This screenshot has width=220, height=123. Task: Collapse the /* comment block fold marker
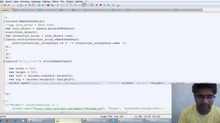(4, 101)
